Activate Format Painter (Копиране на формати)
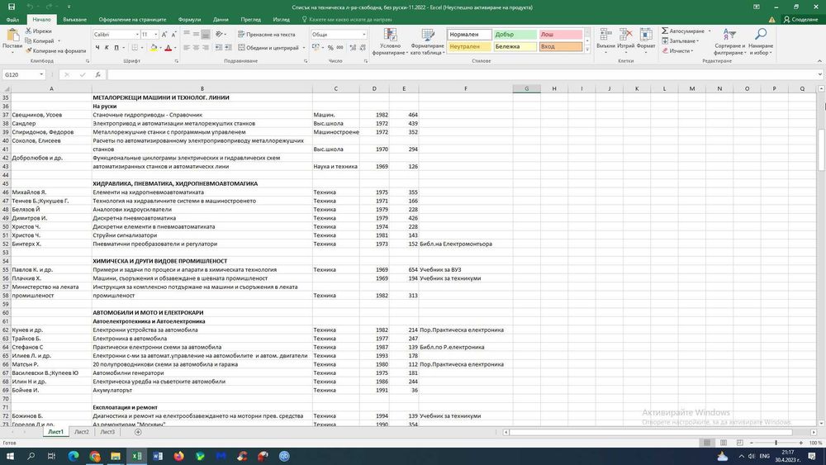Screen dimensions: 826x465 [x=55, y=51]
